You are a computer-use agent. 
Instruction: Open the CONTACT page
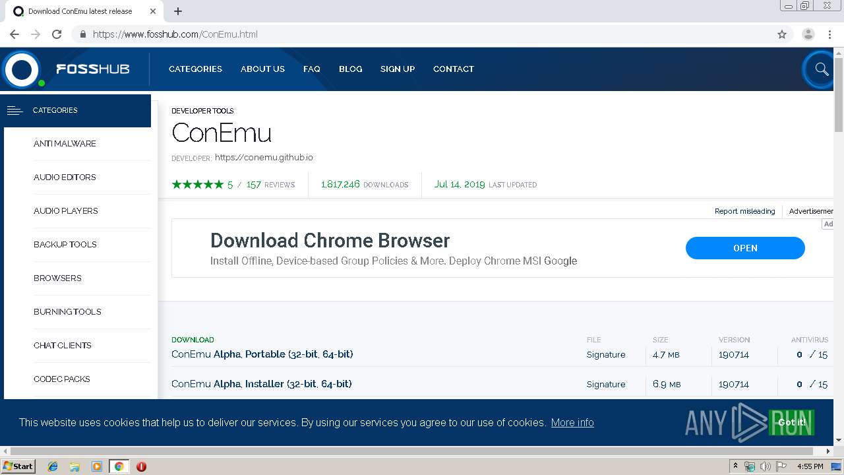coord(454,69)
